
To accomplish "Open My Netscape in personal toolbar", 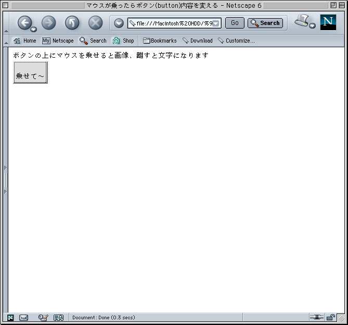I will (58, 41).
